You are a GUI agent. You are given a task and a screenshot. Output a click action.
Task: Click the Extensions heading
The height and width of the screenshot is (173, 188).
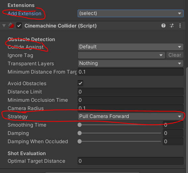21,5
